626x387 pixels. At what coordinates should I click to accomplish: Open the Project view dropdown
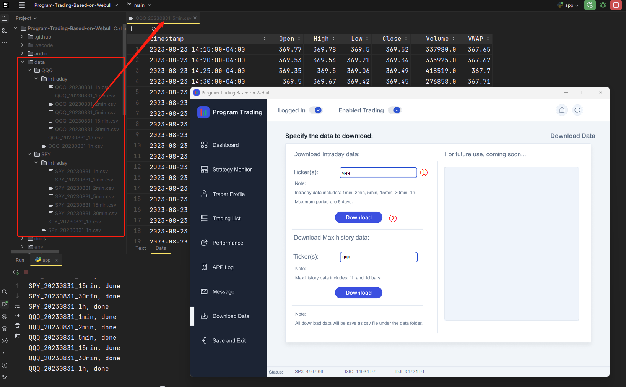[x=26, y=18]
